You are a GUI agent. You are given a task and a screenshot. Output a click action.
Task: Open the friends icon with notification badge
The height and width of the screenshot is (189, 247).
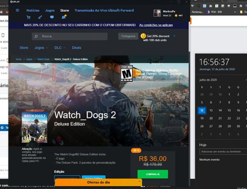pyautogui.click(x=64, y=17)
